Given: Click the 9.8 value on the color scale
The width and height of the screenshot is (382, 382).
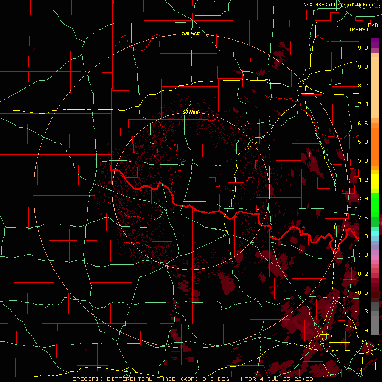Looking at the screenshot, I should (x=363, y=48).
